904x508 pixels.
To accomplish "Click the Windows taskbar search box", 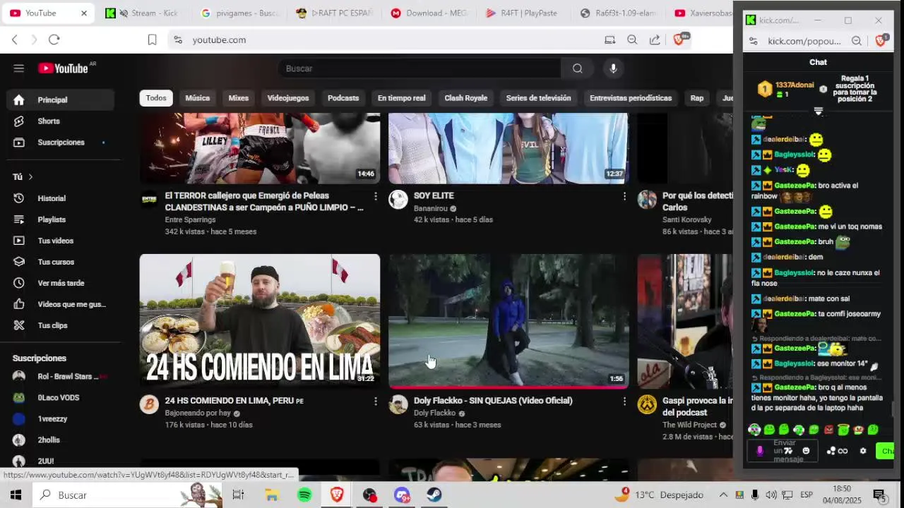I will click(127, 495).
